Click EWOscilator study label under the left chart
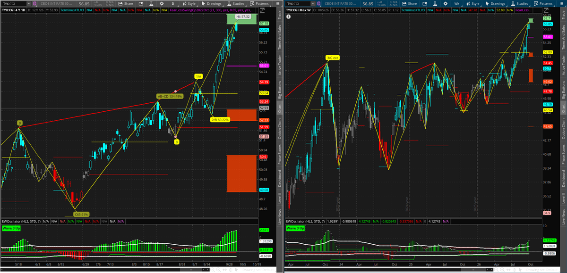The image size is (567, 273). tap(20, 221)
